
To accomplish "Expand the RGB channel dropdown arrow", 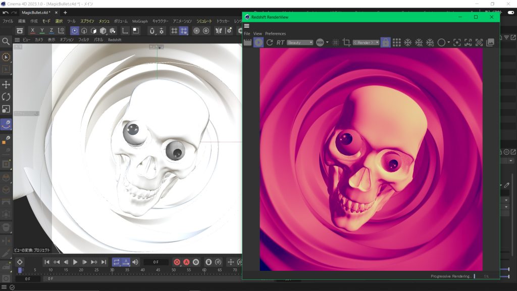I will (x=327, y=42).
